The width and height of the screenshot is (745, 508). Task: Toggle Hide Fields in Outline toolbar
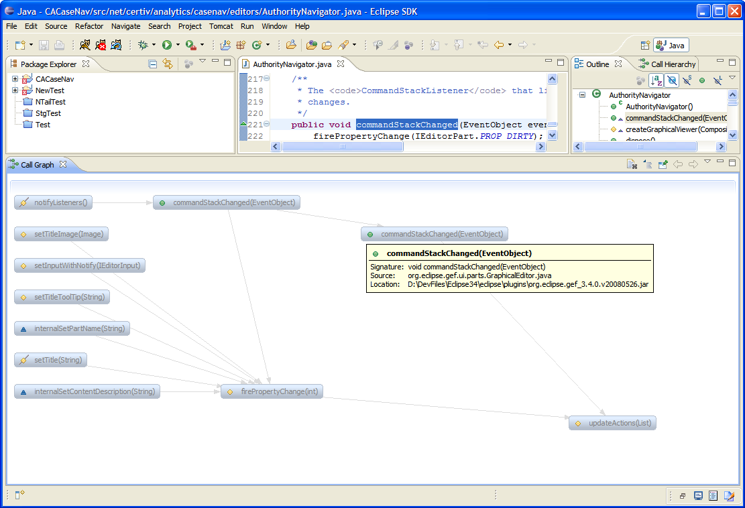[x=671, y=80]
